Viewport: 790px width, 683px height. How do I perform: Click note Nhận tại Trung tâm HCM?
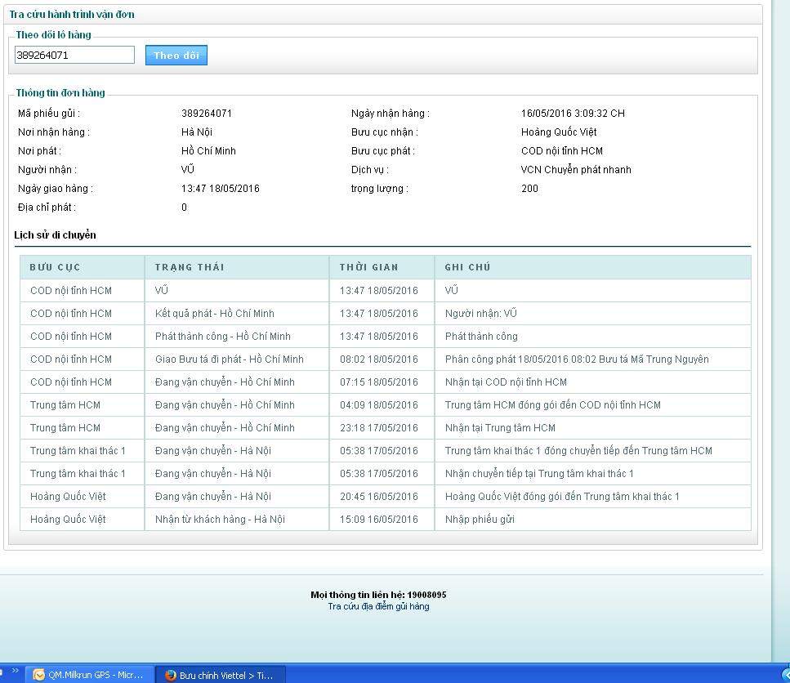click(x=500, y=428)
